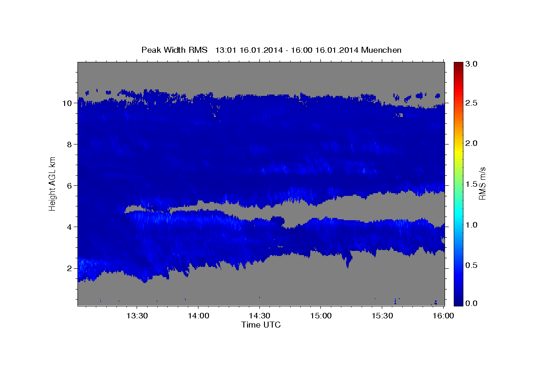Click the 'Height AGL km' axis title
Image resolution: width=550 pixels, height=367 pixels.
click(x=52, y=183)
